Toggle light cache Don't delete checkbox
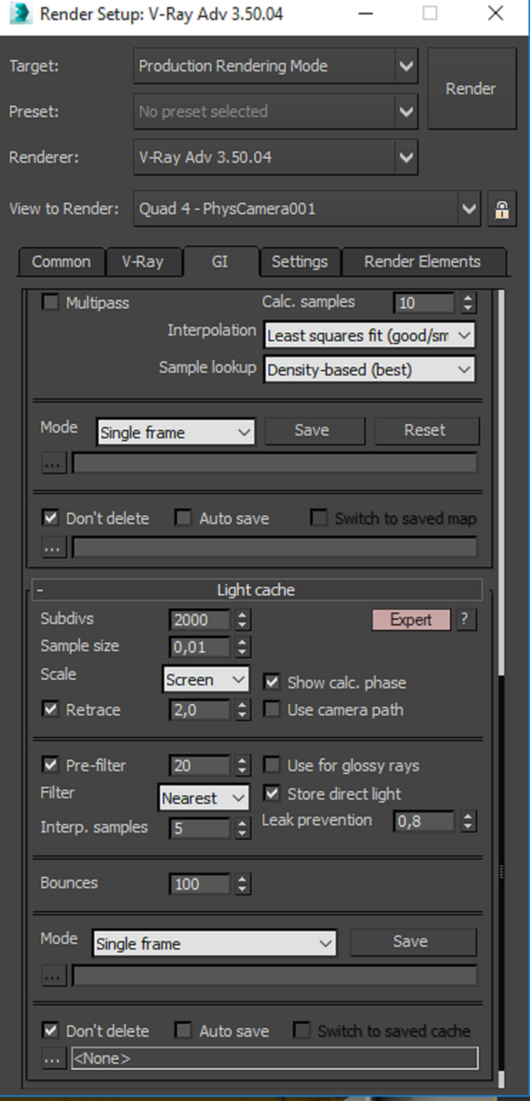Screen dimensions: 530x1101 tap(51, 1031)
